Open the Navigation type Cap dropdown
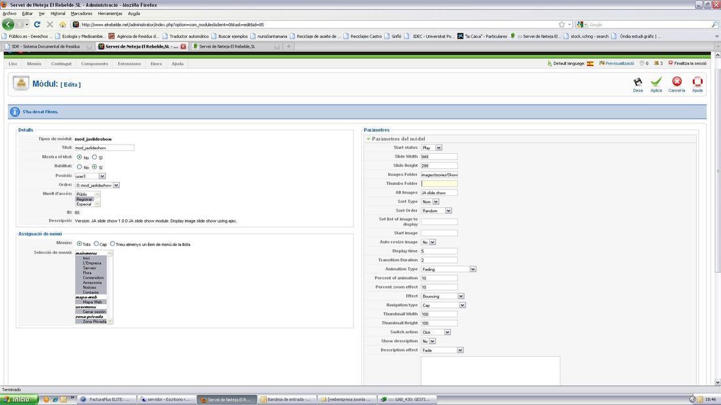 coord(443,305)
